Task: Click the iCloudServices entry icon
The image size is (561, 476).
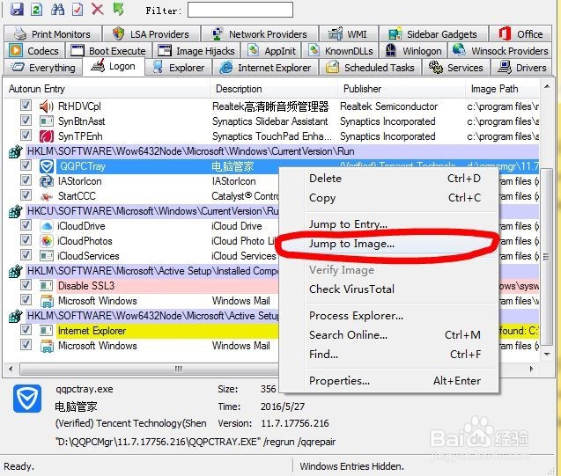Action: coord(47,256)
